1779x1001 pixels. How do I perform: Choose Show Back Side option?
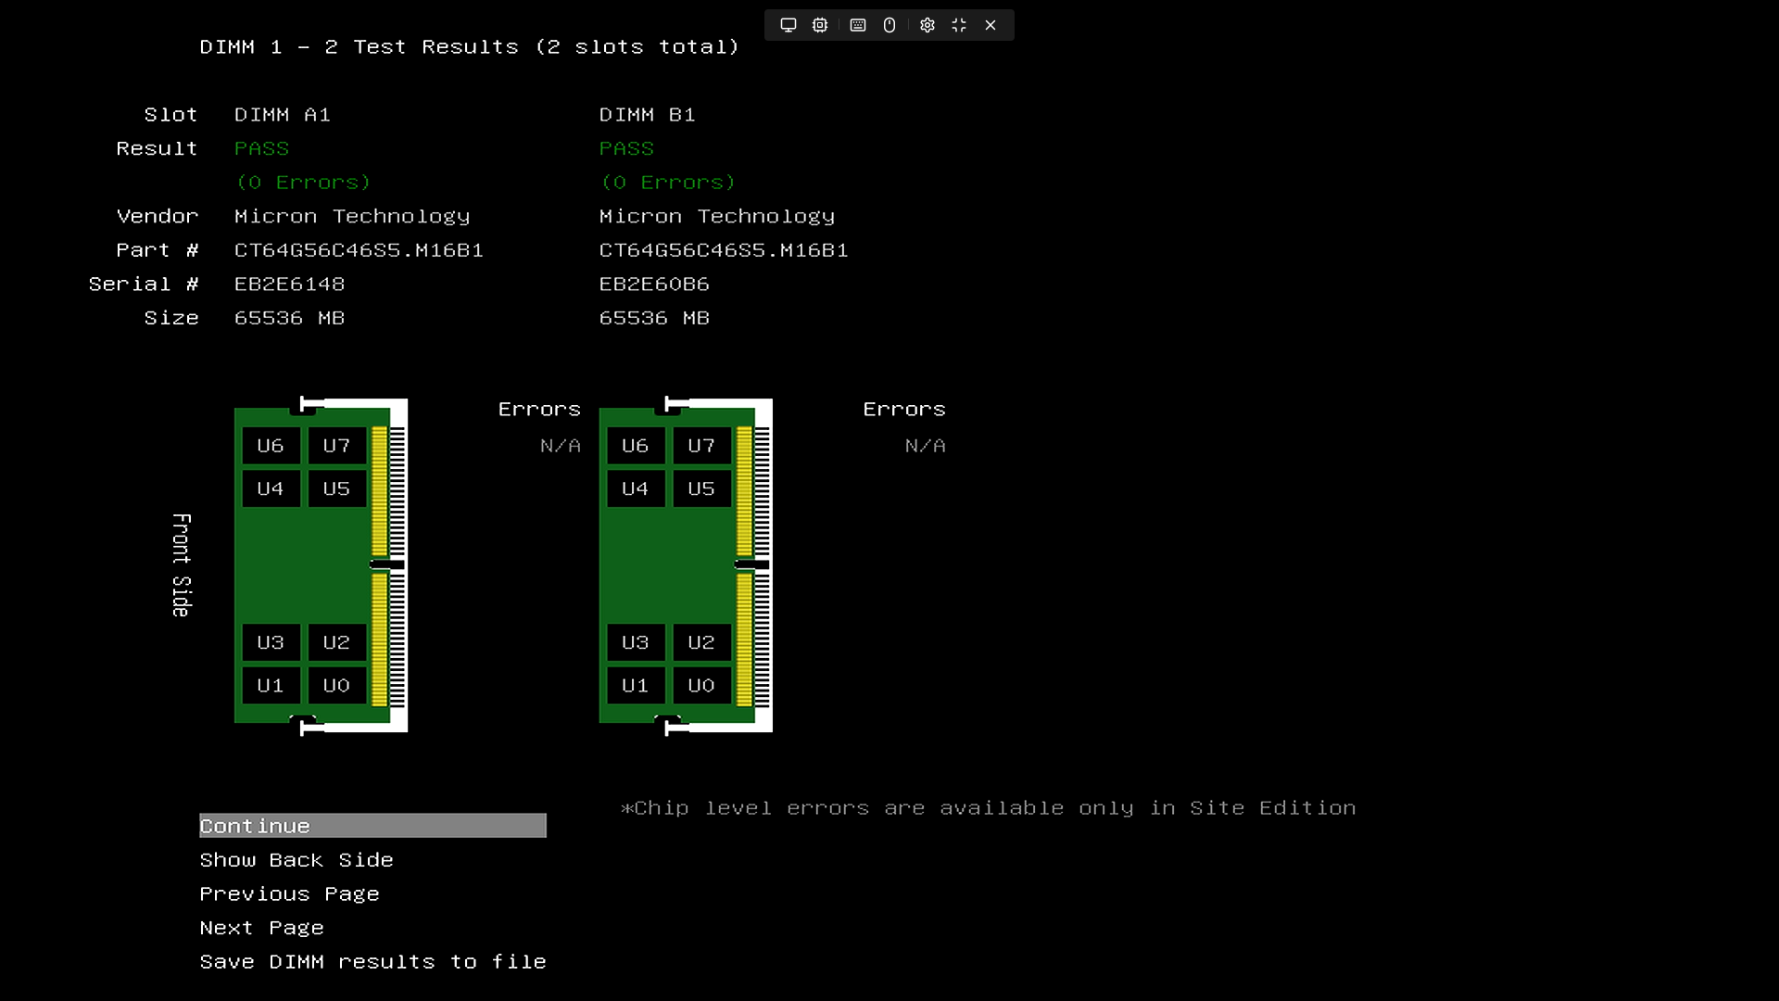[x=296, y=860]
